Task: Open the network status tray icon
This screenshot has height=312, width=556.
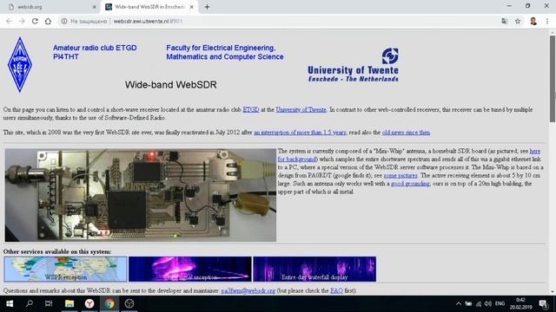Action: coord(479,303)
